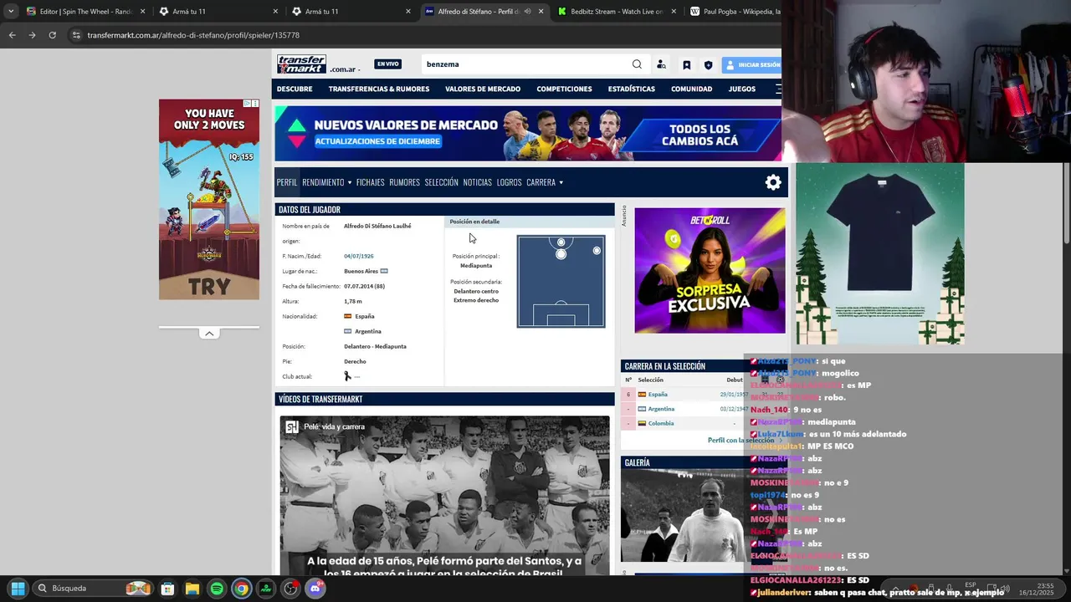This screenshot has width=1071, height=602.
Task: Open Spotify from the taskbar
Action: point(217,589)
